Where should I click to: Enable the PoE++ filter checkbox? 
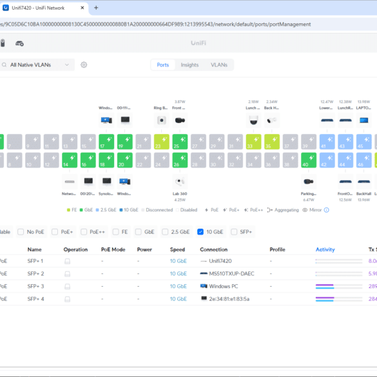pos(84,232)
